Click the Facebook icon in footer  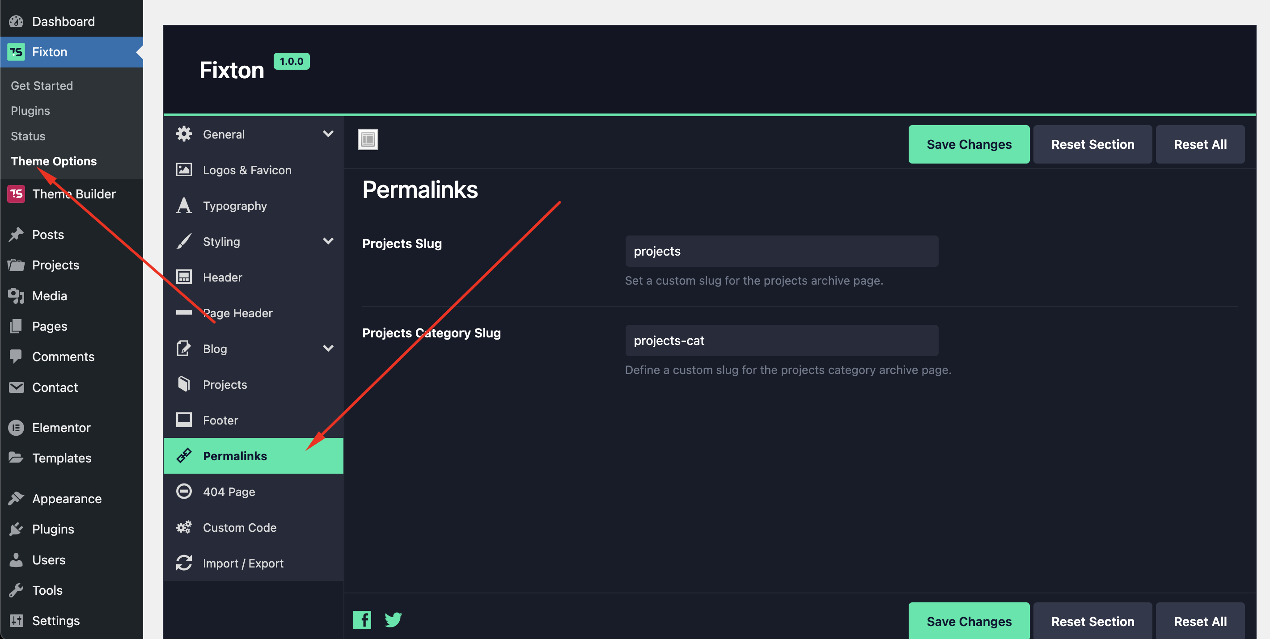362,619
